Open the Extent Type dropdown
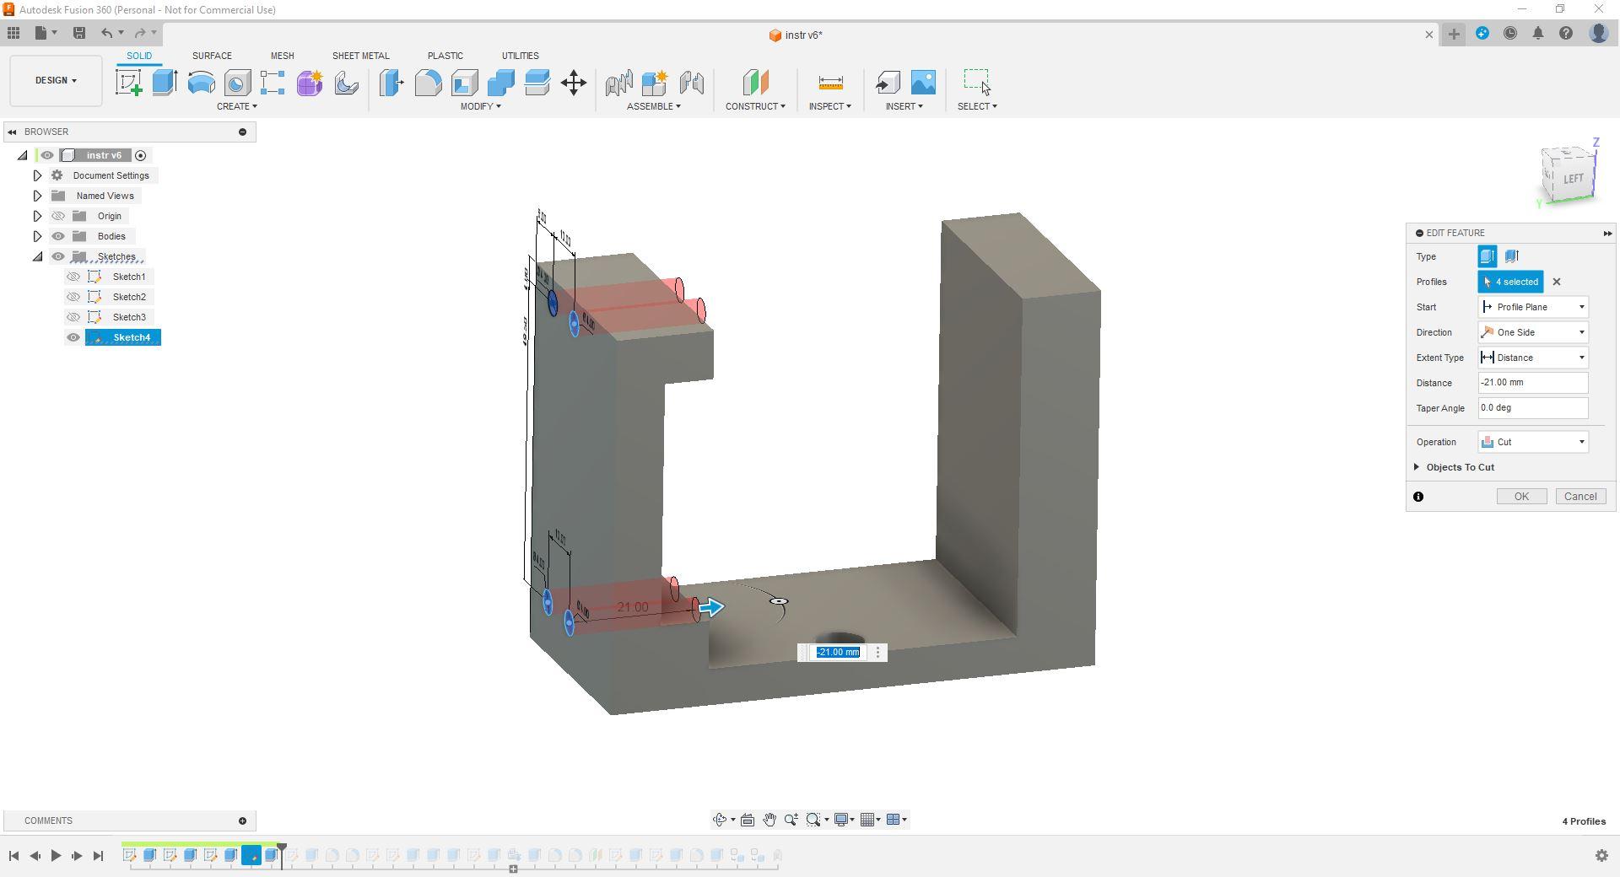 point(1533,358)
